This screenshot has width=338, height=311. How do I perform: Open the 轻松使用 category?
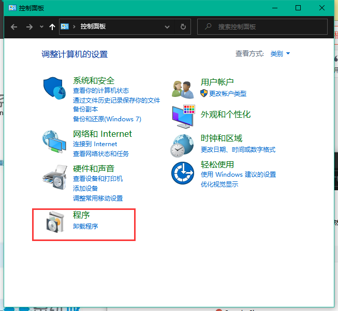[217, 164]
